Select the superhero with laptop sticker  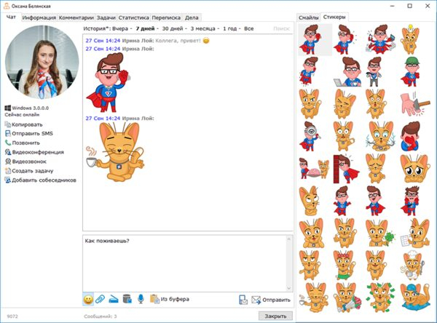click(347, 71)
